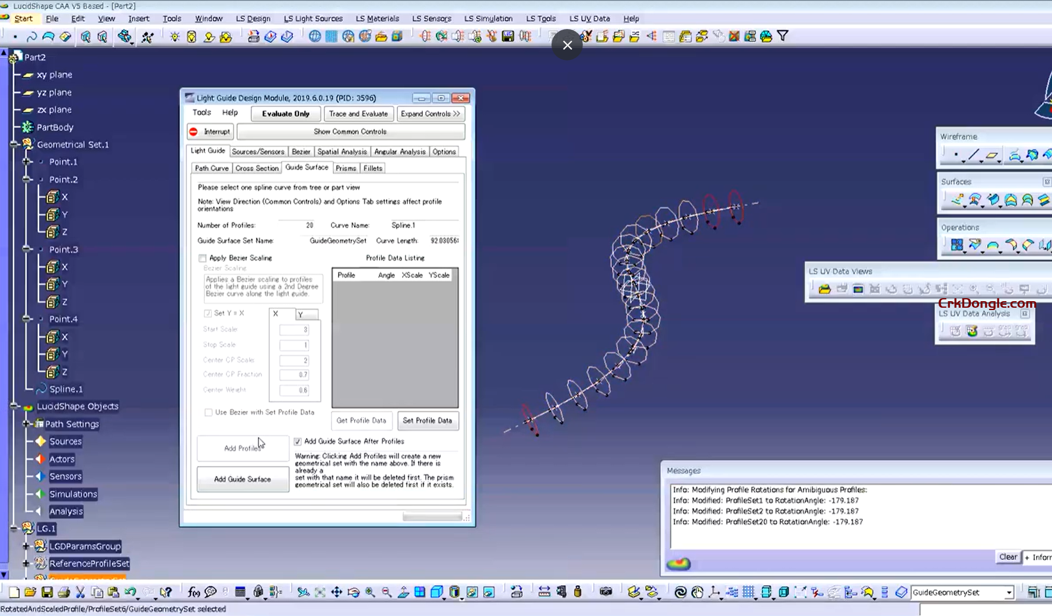Open the GuideGeometrySet combo box dropdown
Viewport: 1052px width, 616px height.
tap(1008, 592)
